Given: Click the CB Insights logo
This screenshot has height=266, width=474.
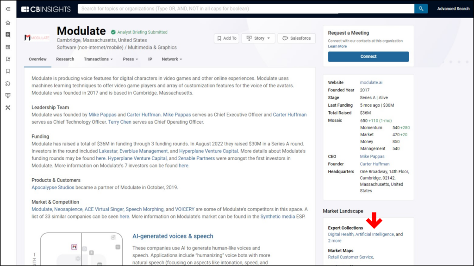Looking at the screenshot, I should 46,9.
